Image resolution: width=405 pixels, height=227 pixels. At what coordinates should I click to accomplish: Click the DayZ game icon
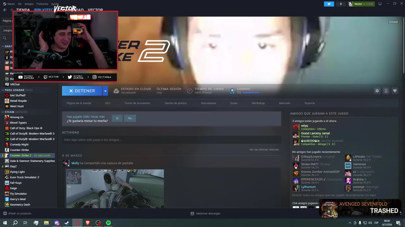[x=7, y=166]
